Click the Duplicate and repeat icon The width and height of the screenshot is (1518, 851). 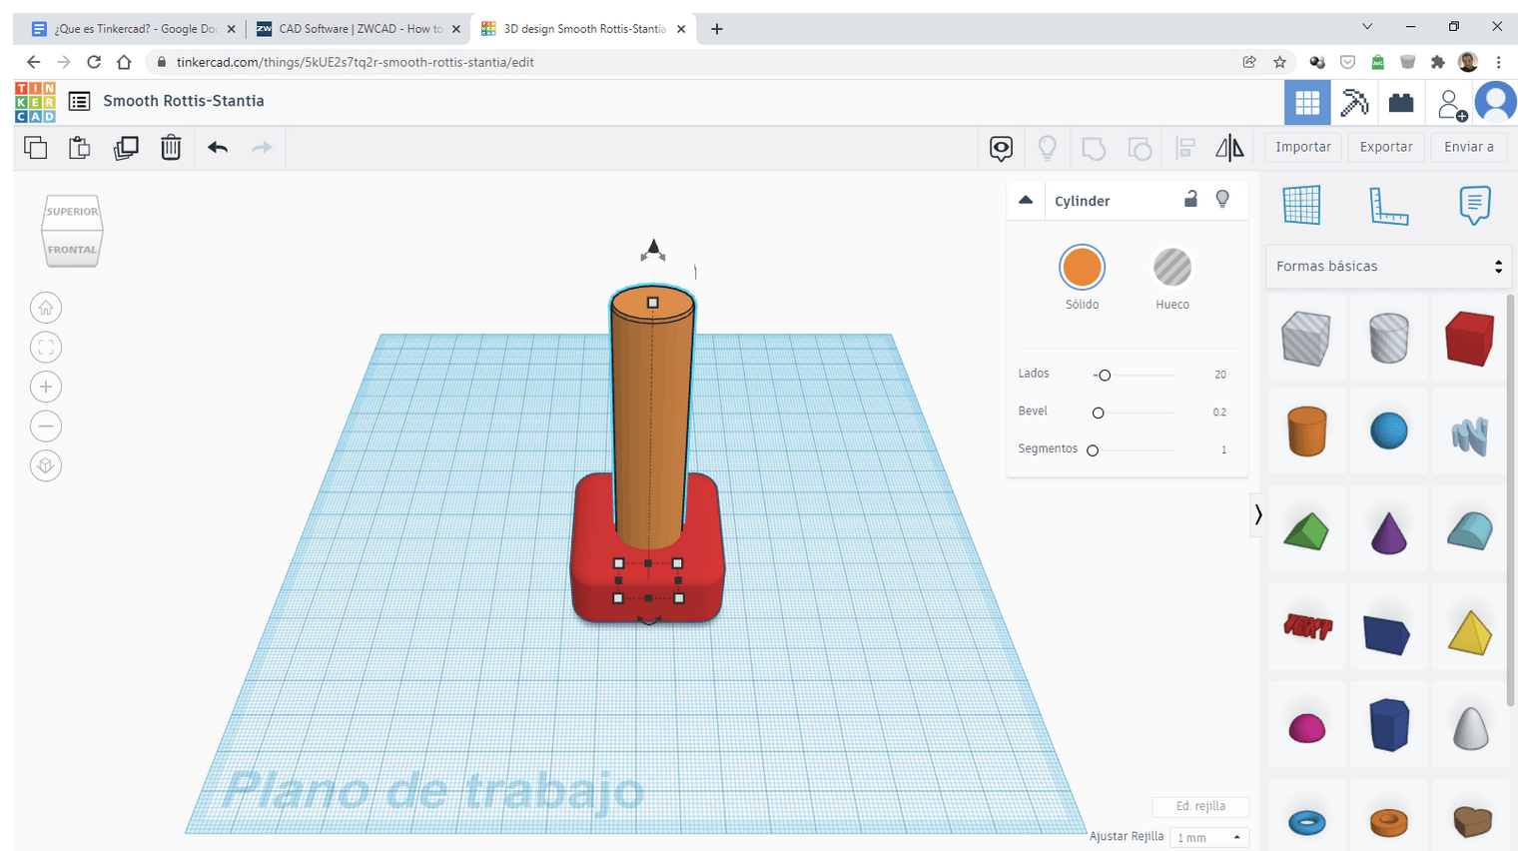pos(126,148)
